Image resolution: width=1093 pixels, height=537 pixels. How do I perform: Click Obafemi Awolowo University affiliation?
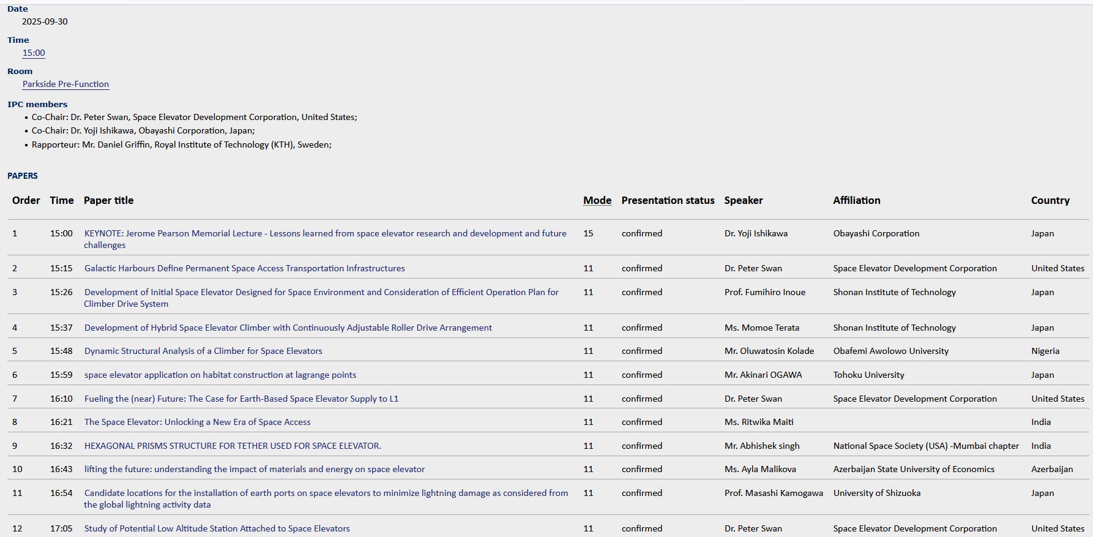(891, 351)
